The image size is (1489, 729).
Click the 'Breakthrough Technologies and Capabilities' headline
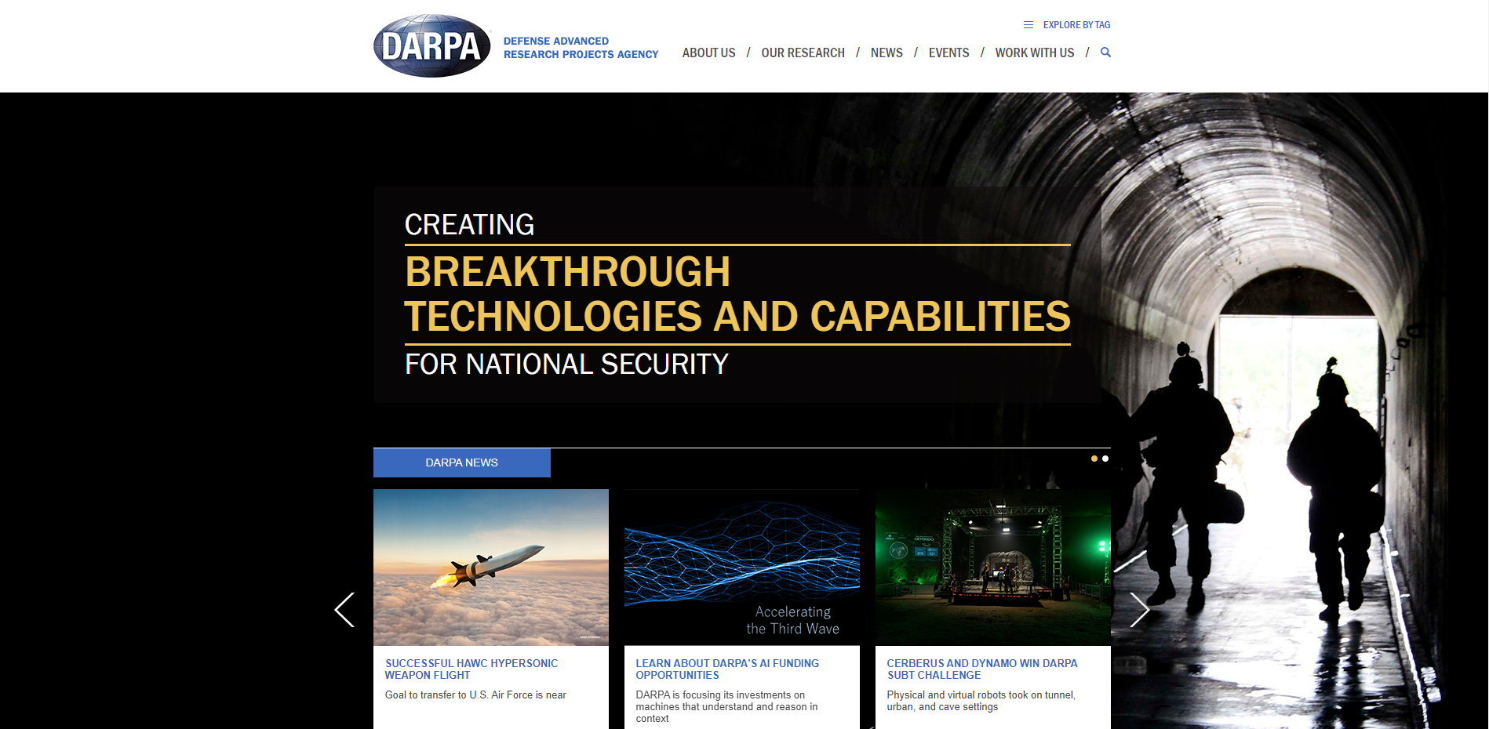737,294
